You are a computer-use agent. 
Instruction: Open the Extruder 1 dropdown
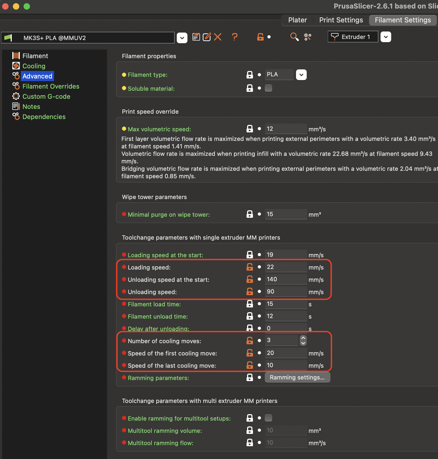point(386,37)
